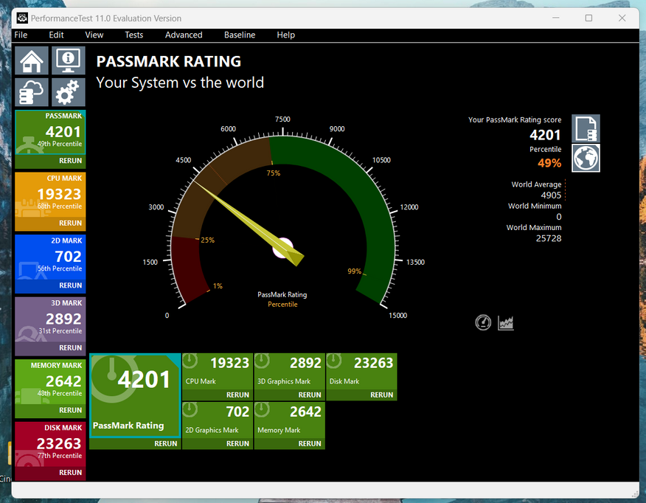The width and height of the screenshot is (646, 503).
Task: Click 'Your System vs the world' subtitle
Action: pos(180,83)
